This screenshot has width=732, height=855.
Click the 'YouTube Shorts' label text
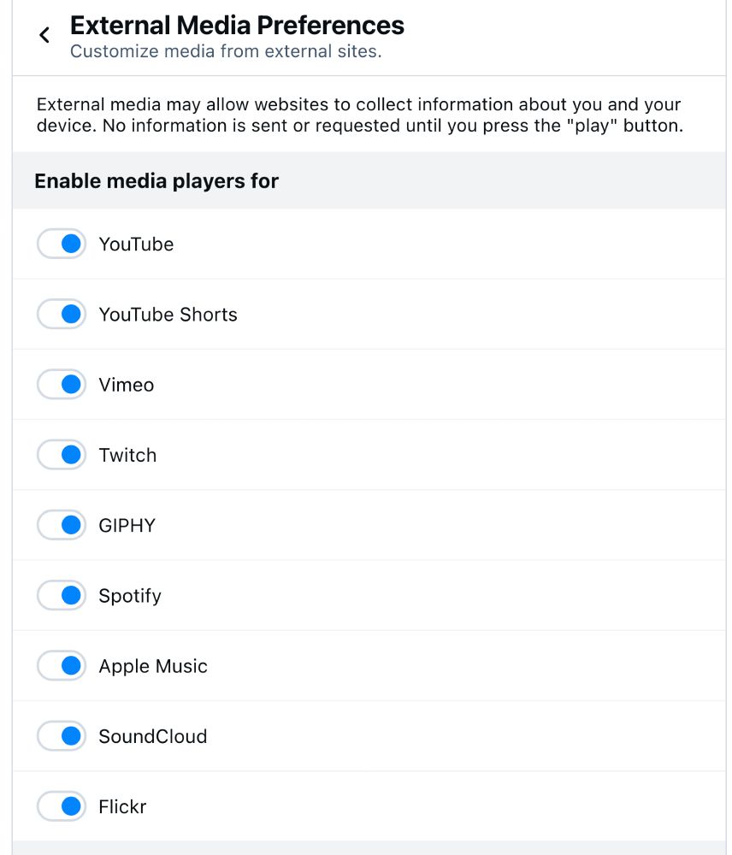(x=168, y=315)
